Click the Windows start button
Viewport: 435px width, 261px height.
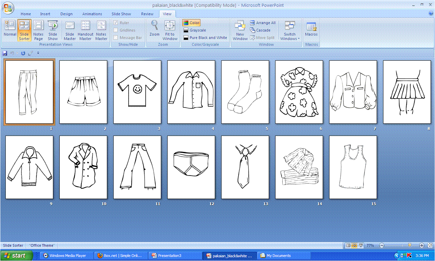[x=17, y=256]
